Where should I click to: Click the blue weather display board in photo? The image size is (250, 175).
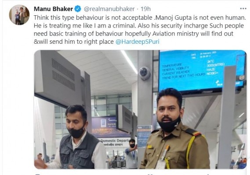click(202, 71)
